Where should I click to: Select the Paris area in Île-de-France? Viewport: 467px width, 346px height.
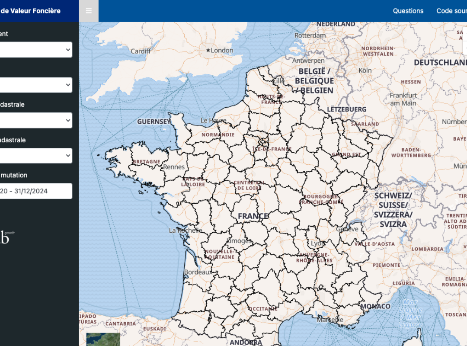pyautogui.click(x=262, y=141)
